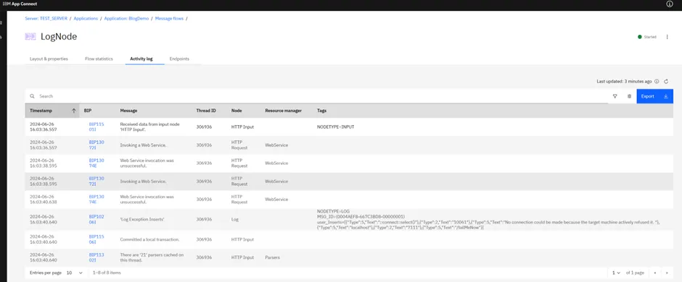The width and height of the screenshot is (682, 282).
Task: Open Application: BlogDemo breadcrumb link
Action: click(126, 19)
